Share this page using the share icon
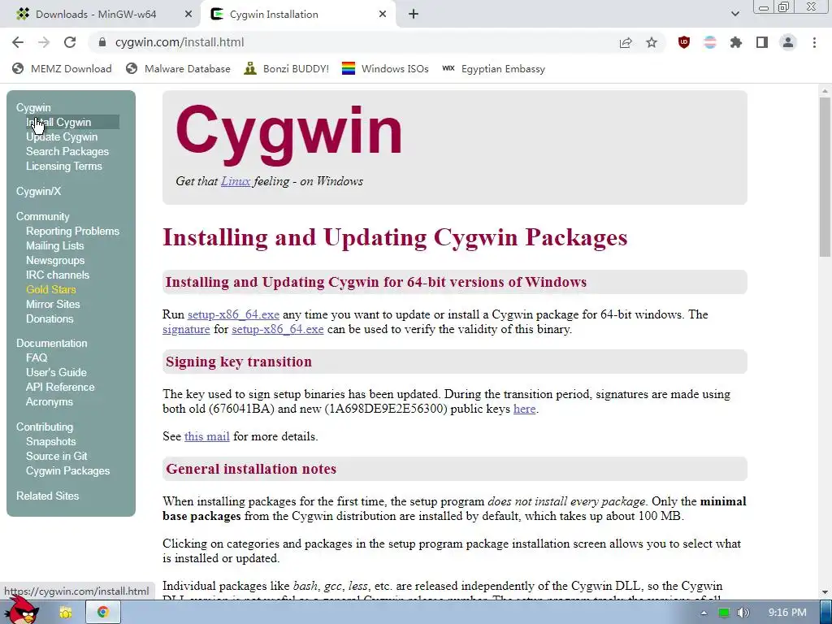The width and height of the screenshot is (832, 624). (x=626, y=42)
